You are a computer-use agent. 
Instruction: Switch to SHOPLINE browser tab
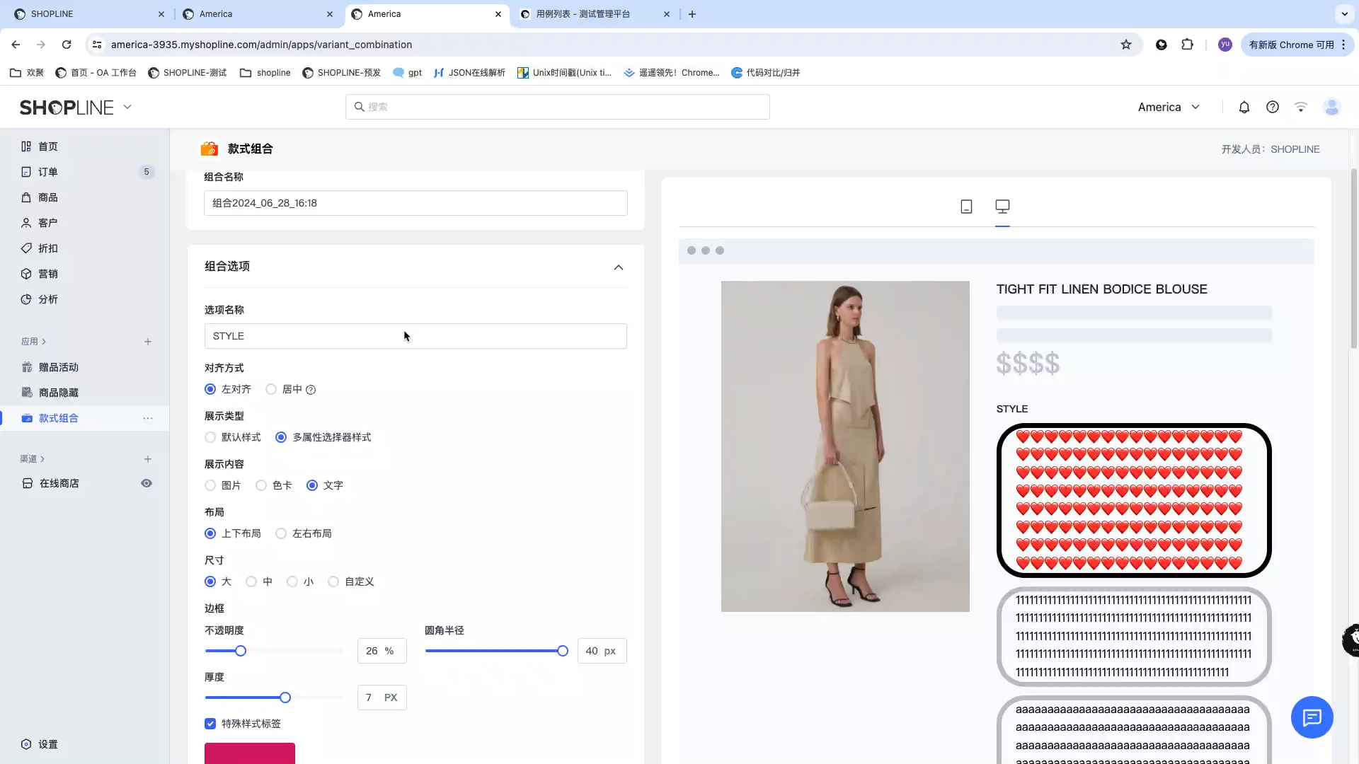88,14
